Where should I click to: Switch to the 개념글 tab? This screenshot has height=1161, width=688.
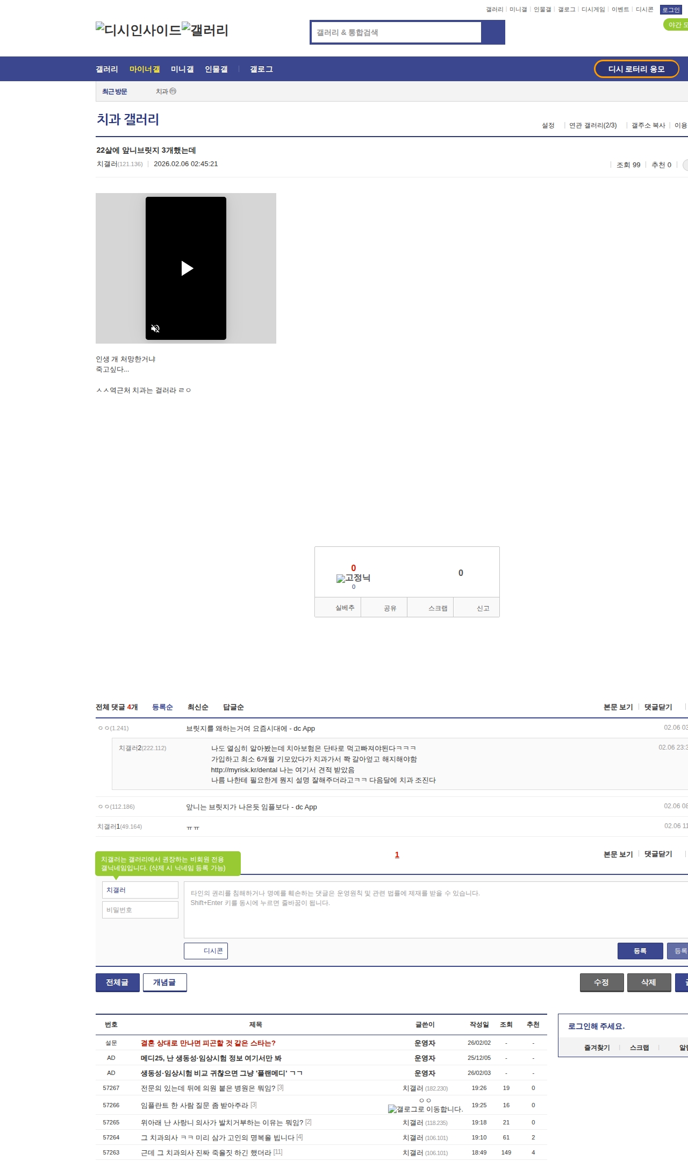pyautogui.click(x=164, y=982)
